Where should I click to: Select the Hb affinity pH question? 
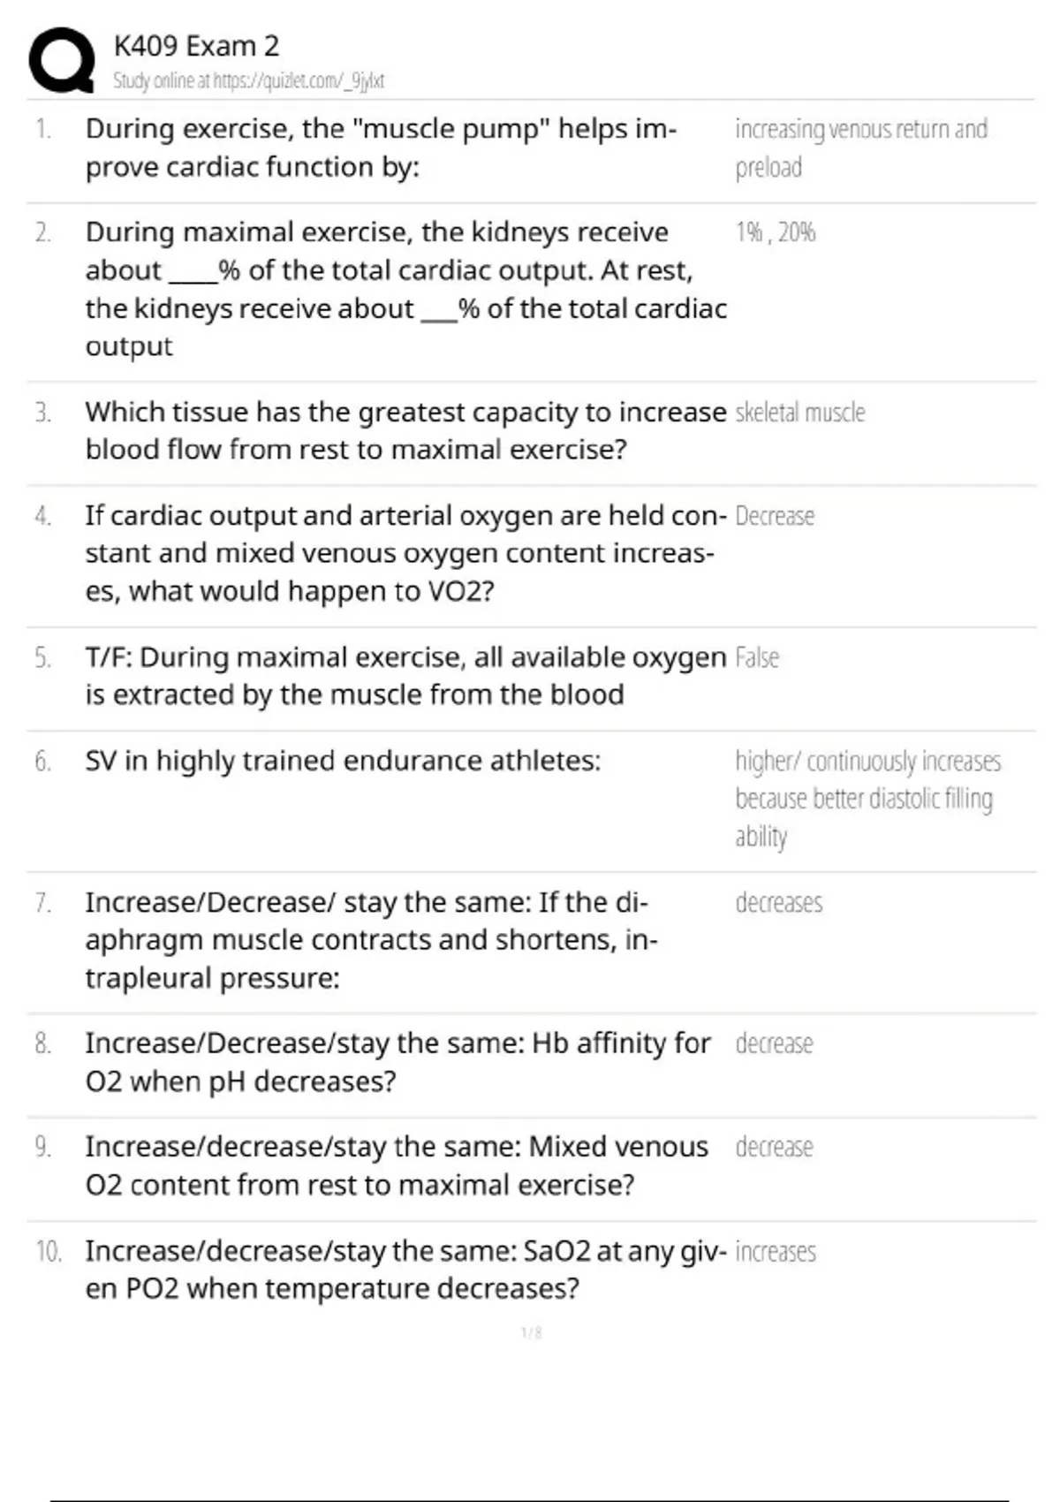click(397, 1062)
